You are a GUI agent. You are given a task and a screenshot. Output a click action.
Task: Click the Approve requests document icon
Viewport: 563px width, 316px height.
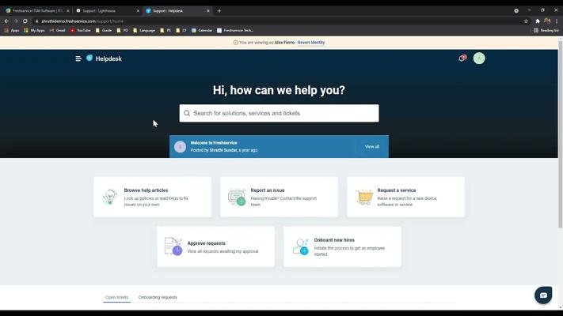173,247
